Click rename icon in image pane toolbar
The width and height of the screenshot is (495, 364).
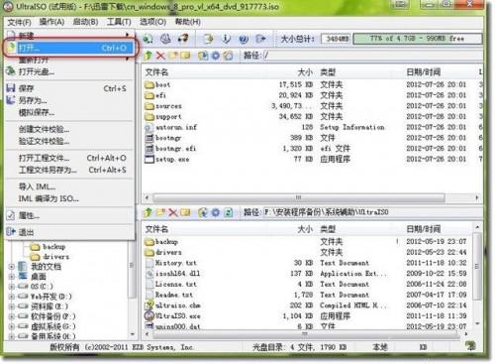pos(185,56)
